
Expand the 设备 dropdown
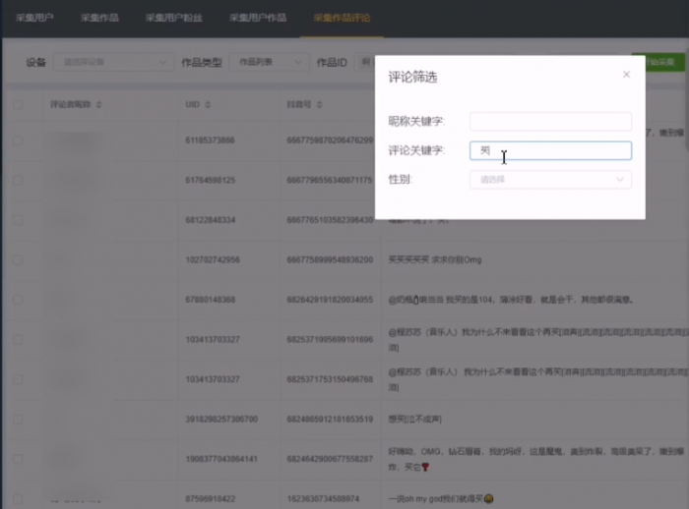pyautogui.click(x=111, y=62)
